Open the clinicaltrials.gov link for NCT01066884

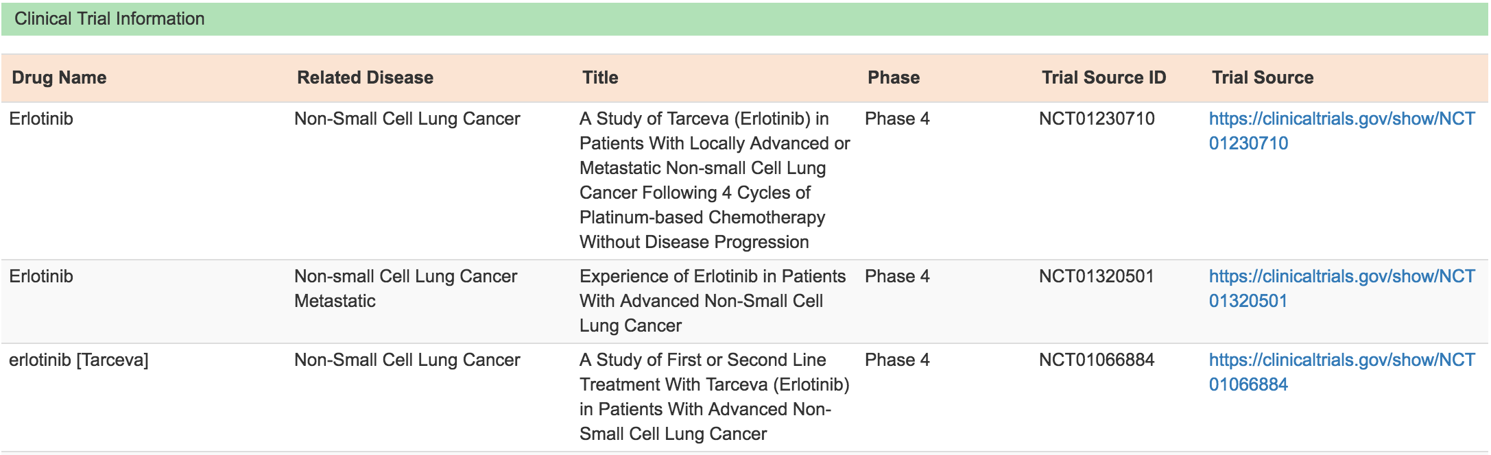(1341, 372)
